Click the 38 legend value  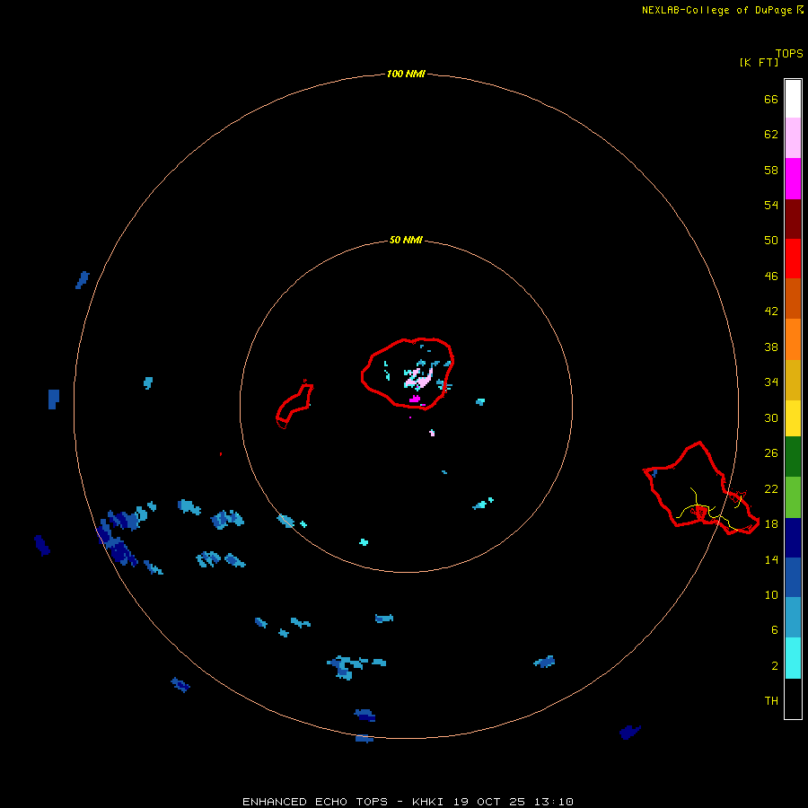[x=771, y=347]
